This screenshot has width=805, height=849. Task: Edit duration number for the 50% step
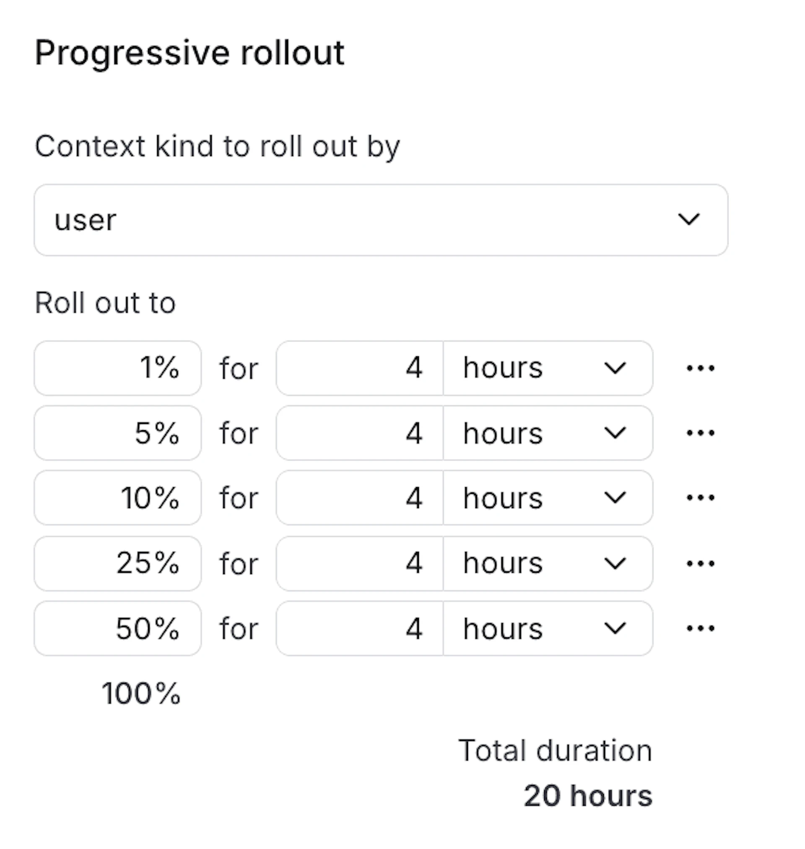(x=360, y=628)
